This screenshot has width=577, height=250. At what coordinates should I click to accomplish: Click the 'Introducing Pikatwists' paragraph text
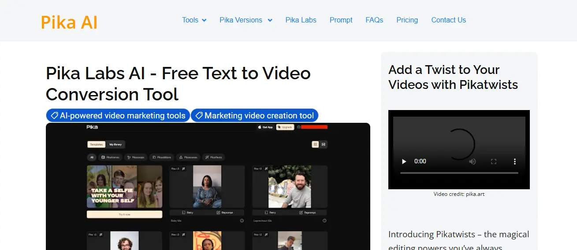tap(459, 239)
